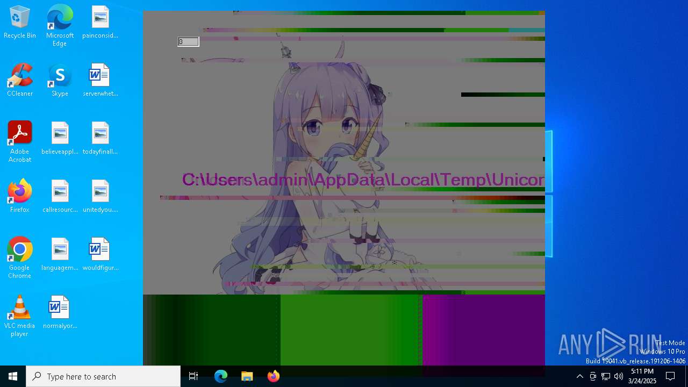688x387 pixels.
Task: Open the Adobe Acrobat shortcut
Action: click(20, 142)
